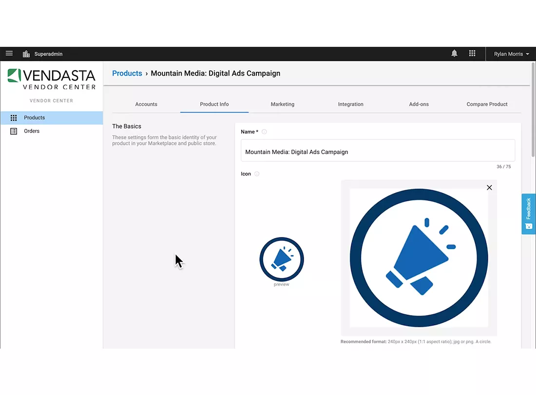
Task: Expand Rylan Morris user menu
Action: coord(511,54)
